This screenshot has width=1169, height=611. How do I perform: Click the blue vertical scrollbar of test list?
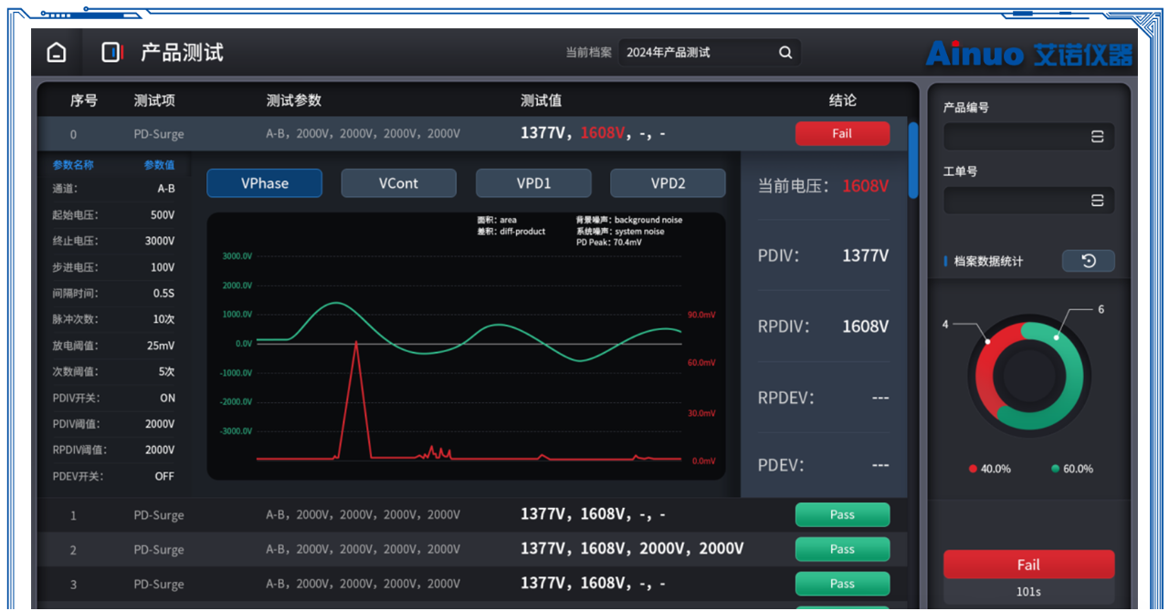coord(913,161)
